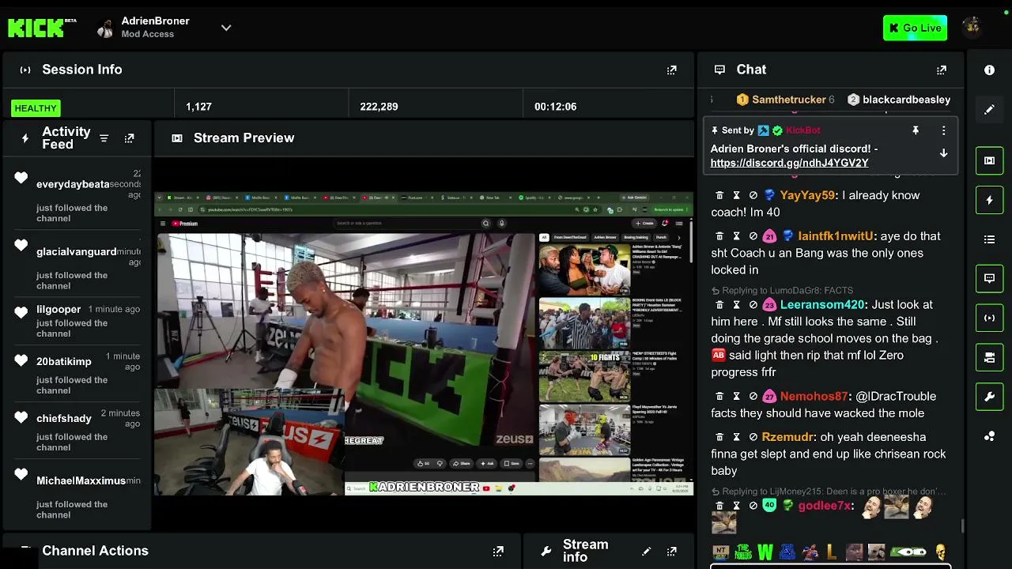Pop out the Activity Feed panel
The height and width of the screenshot is (569, 1012).
(129, 138)
